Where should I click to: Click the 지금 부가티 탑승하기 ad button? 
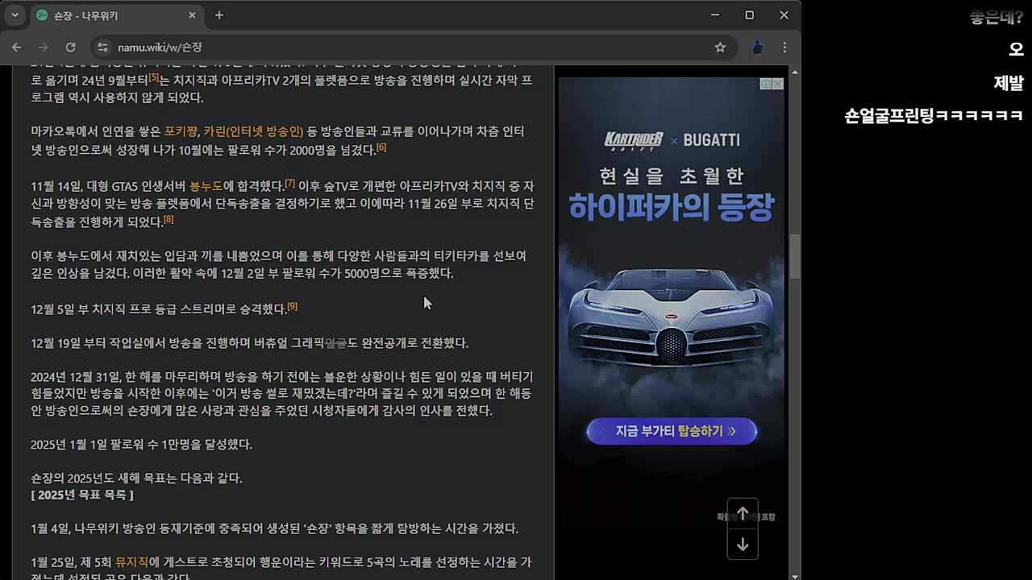click(672, 431)
